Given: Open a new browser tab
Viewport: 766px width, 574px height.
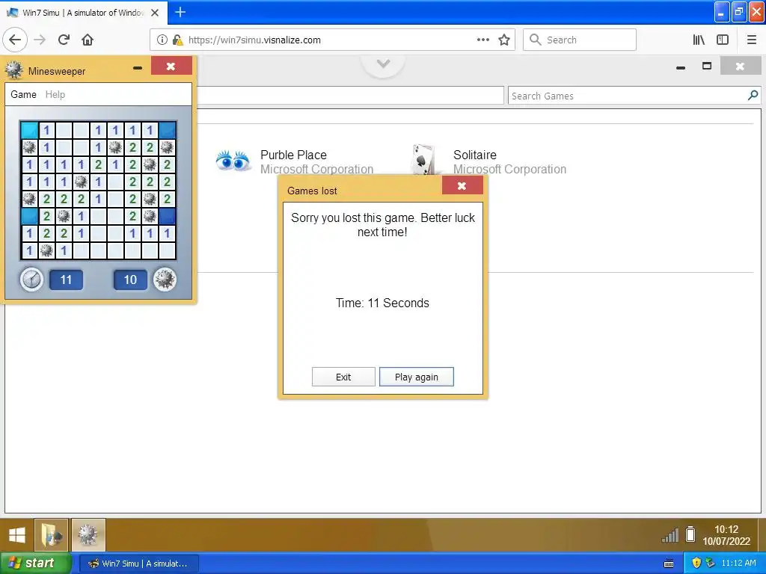Looking at the screenshot, I should pos(180,12).
